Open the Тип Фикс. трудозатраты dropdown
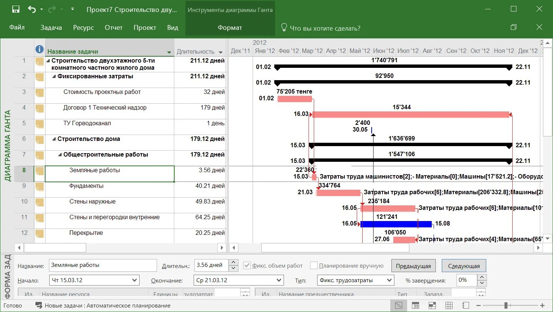This screenshot has width=553, height=312. tap(389, 280)
